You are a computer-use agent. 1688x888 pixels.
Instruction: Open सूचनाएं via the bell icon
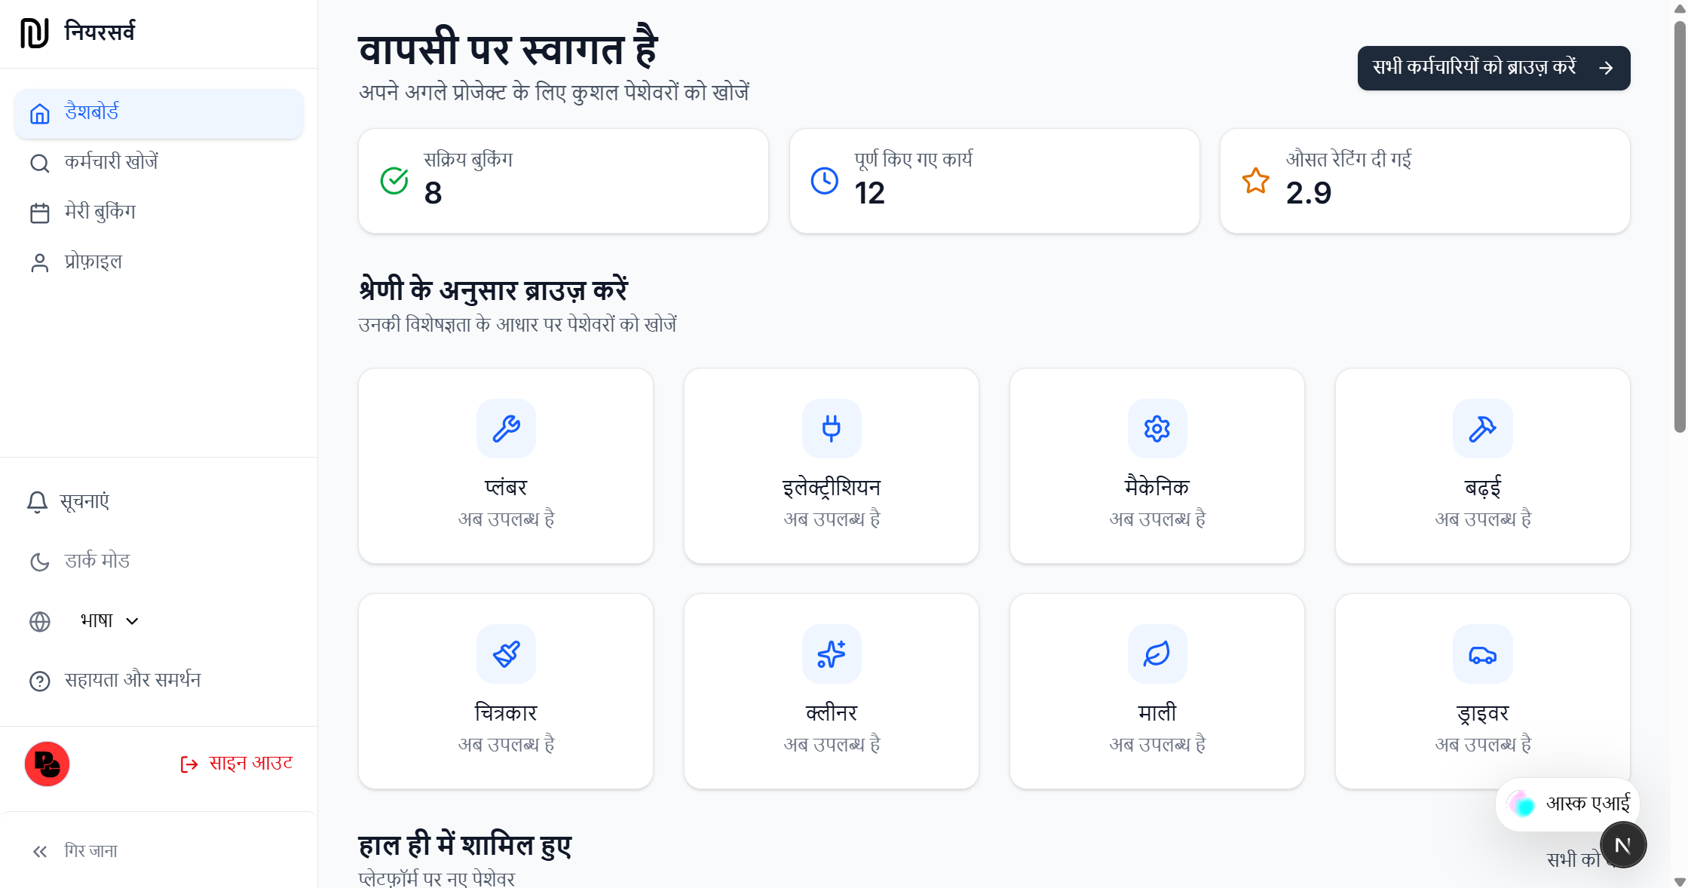pyautogui.click(x=38, y=501)
